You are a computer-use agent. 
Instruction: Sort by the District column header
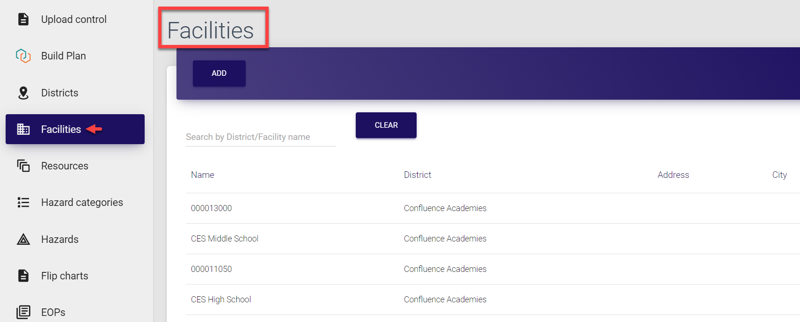(x=418, y=175)
